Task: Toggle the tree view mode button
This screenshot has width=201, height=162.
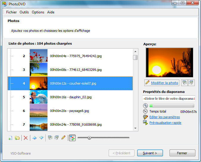Action: tap(72, 138)
